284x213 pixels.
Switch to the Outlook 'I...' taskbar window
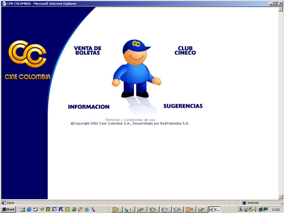[x=117, y=209]
